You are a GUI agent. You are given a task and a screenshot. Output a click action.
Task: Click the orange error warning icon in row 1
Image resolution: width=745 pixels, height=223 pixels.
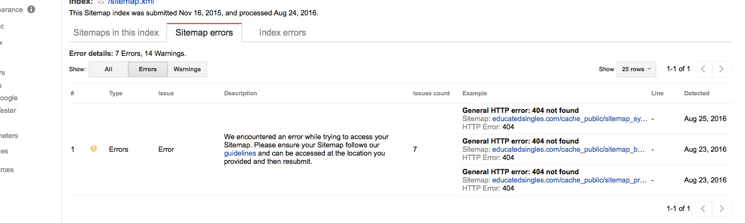(94, 148)
